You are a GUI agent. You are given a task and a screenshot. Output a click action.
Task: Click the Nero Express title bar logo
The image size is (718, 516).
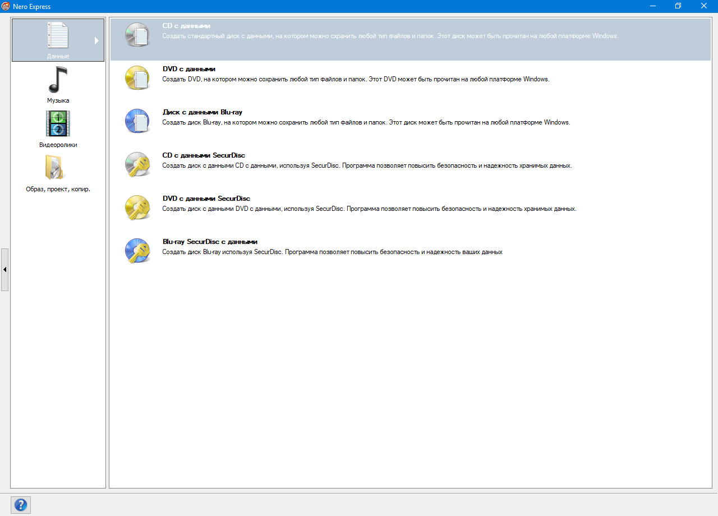(6, 6)
